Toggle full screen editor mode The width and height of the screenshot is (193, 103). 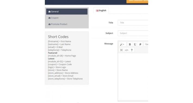point(121,50)
